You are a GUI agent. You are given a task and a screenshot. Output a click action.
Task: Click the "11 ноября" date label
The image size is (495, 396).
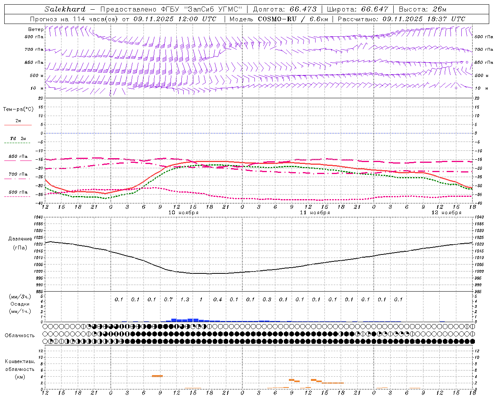pos(315,213)
